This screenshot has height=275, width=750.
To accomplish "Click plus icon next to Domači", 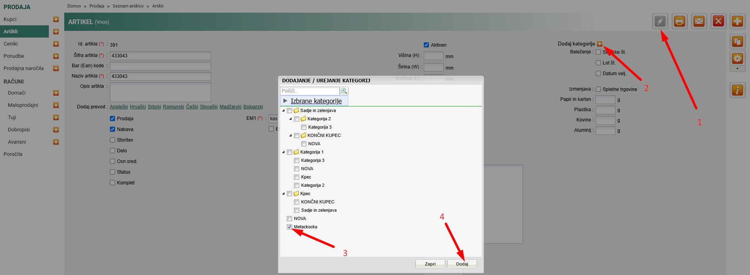I will [56, 93].
